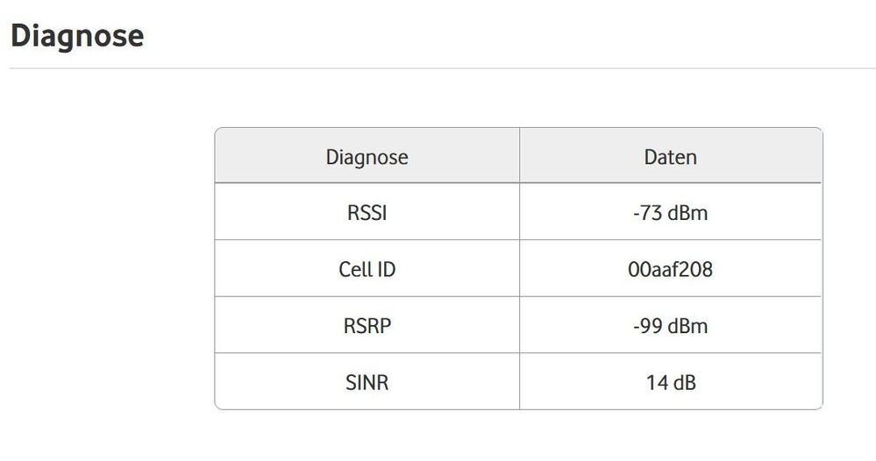Click the SINR row label

point(367,382)
